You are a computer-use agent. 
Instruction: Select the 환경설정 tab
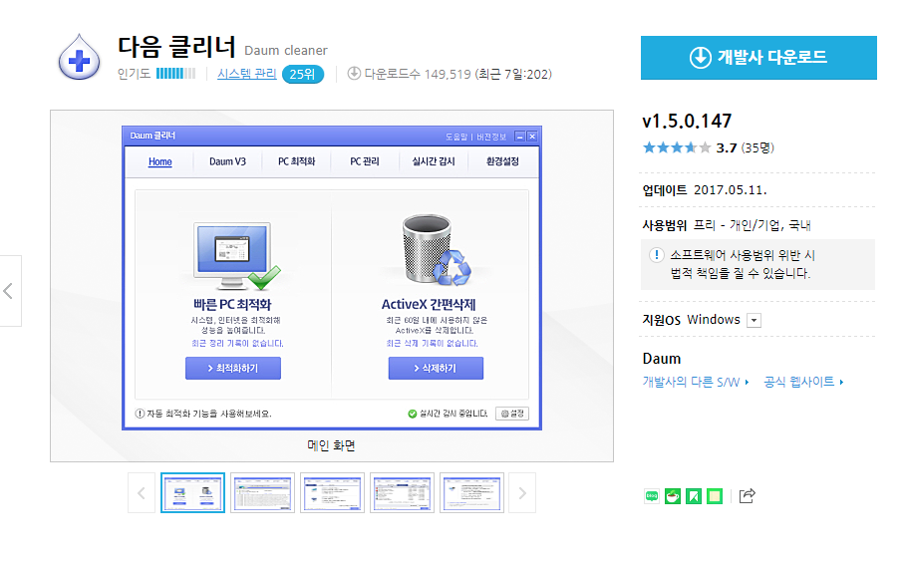tap(502, 161)
